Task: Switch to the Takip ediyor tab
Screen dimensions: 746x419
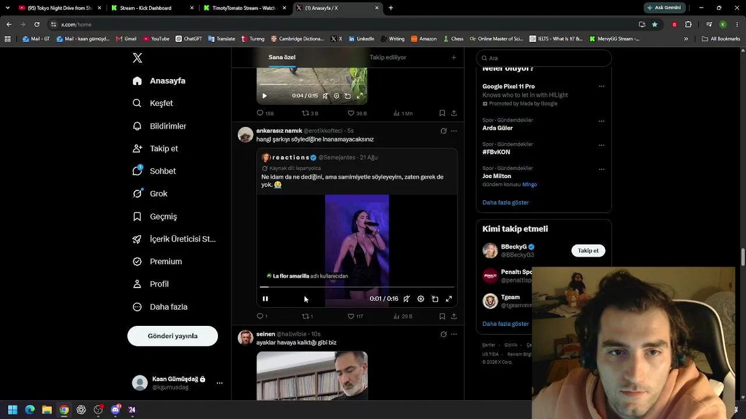Action: [388, 57]
